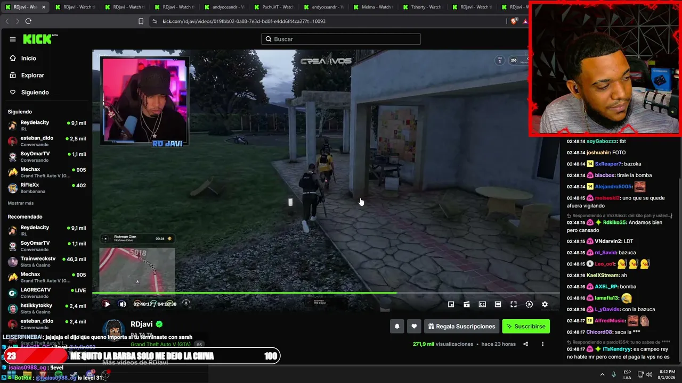Image resolution: width=682 pixels, height=383 pixels.
Task: Click SxReaper7 username in chat
Action: coord(608,164)
